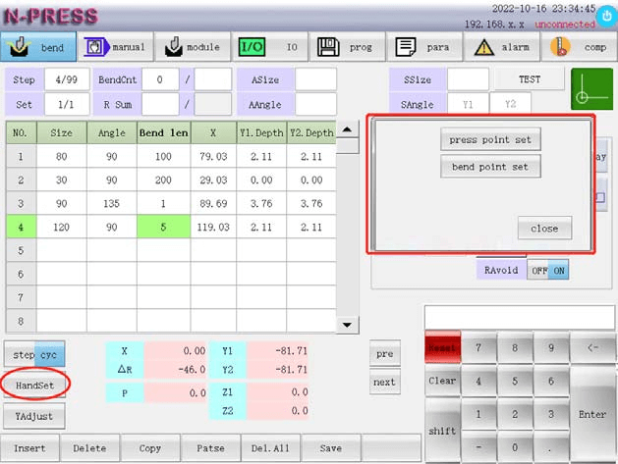The width and height of the screenshot is (618, 464).
Task: Switch the step/cyc mode toggle
Action: (35, 354)
